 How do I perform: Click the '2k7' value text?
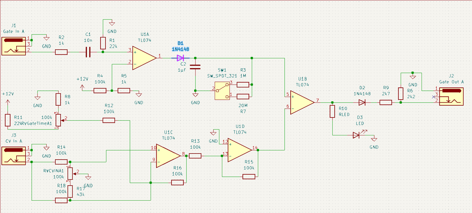pyautogui.click(x=386, y=94)
